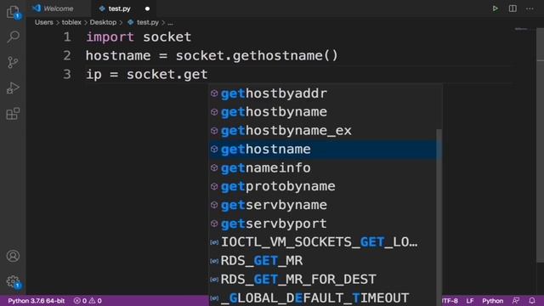Select IOCTL_VM_SOCKETS_GET_LO… suggestion
544x306 pixels.
pos(323,242)
